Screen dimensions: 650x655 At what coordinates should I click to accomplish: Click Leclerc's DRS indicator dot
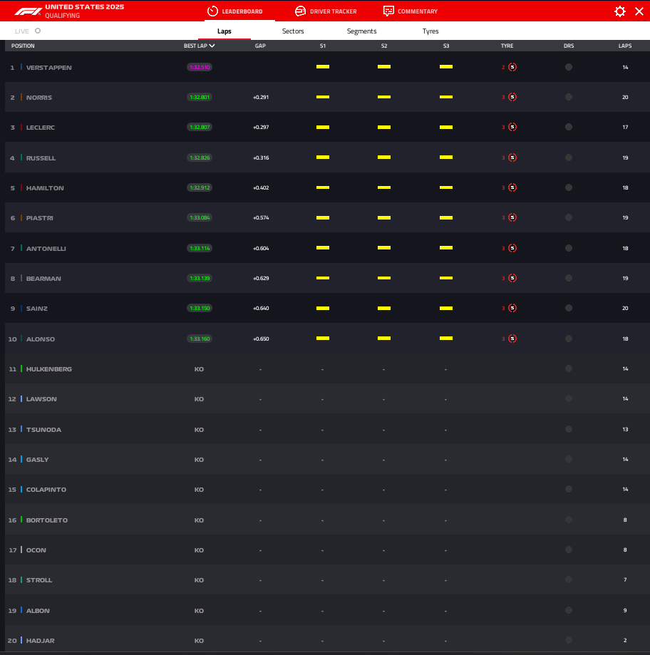[x=569, y=127]
